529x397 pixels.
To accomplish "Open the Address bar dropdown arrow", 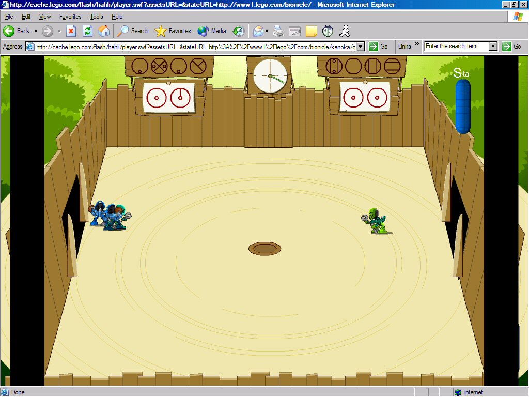I will click(361, 47).
